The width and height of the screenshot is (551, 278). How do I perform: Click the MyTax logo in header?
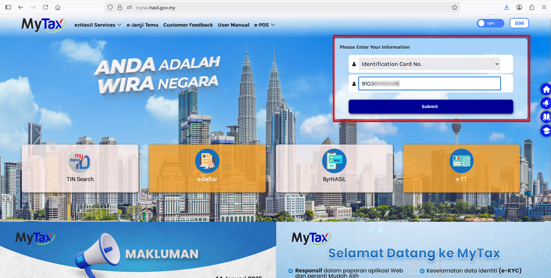44,25
